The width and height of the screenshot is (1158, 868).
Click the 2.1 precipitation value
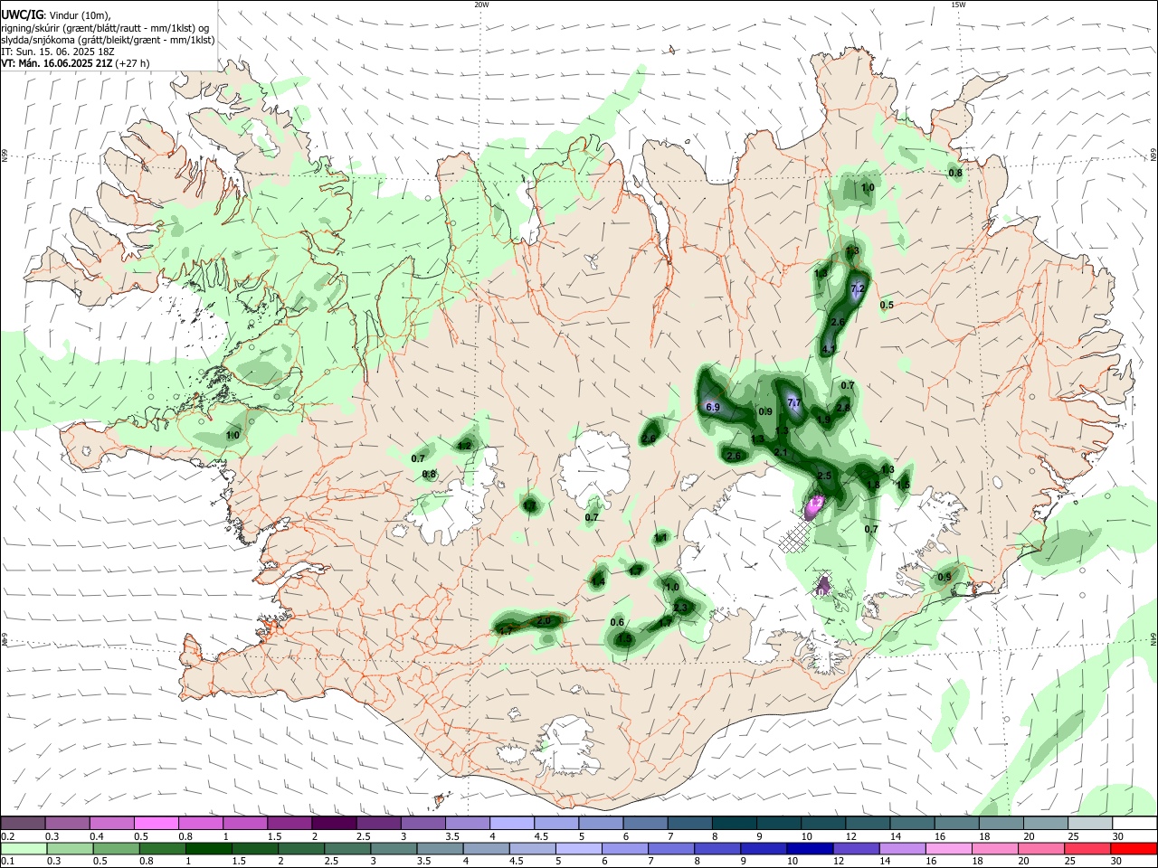coord(782,452)
